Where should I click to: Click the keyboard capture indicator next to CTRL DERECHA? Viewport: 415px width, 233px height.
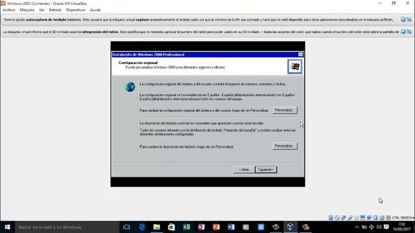tap(388, 217)
